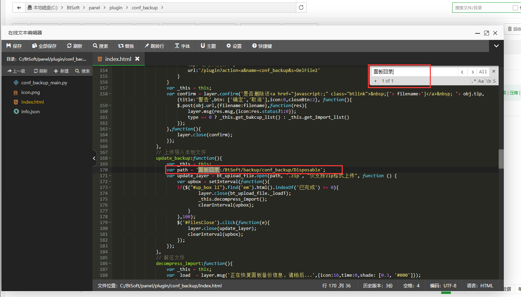Collapse the sidebar with the left arrow handle

coord(94,158)
